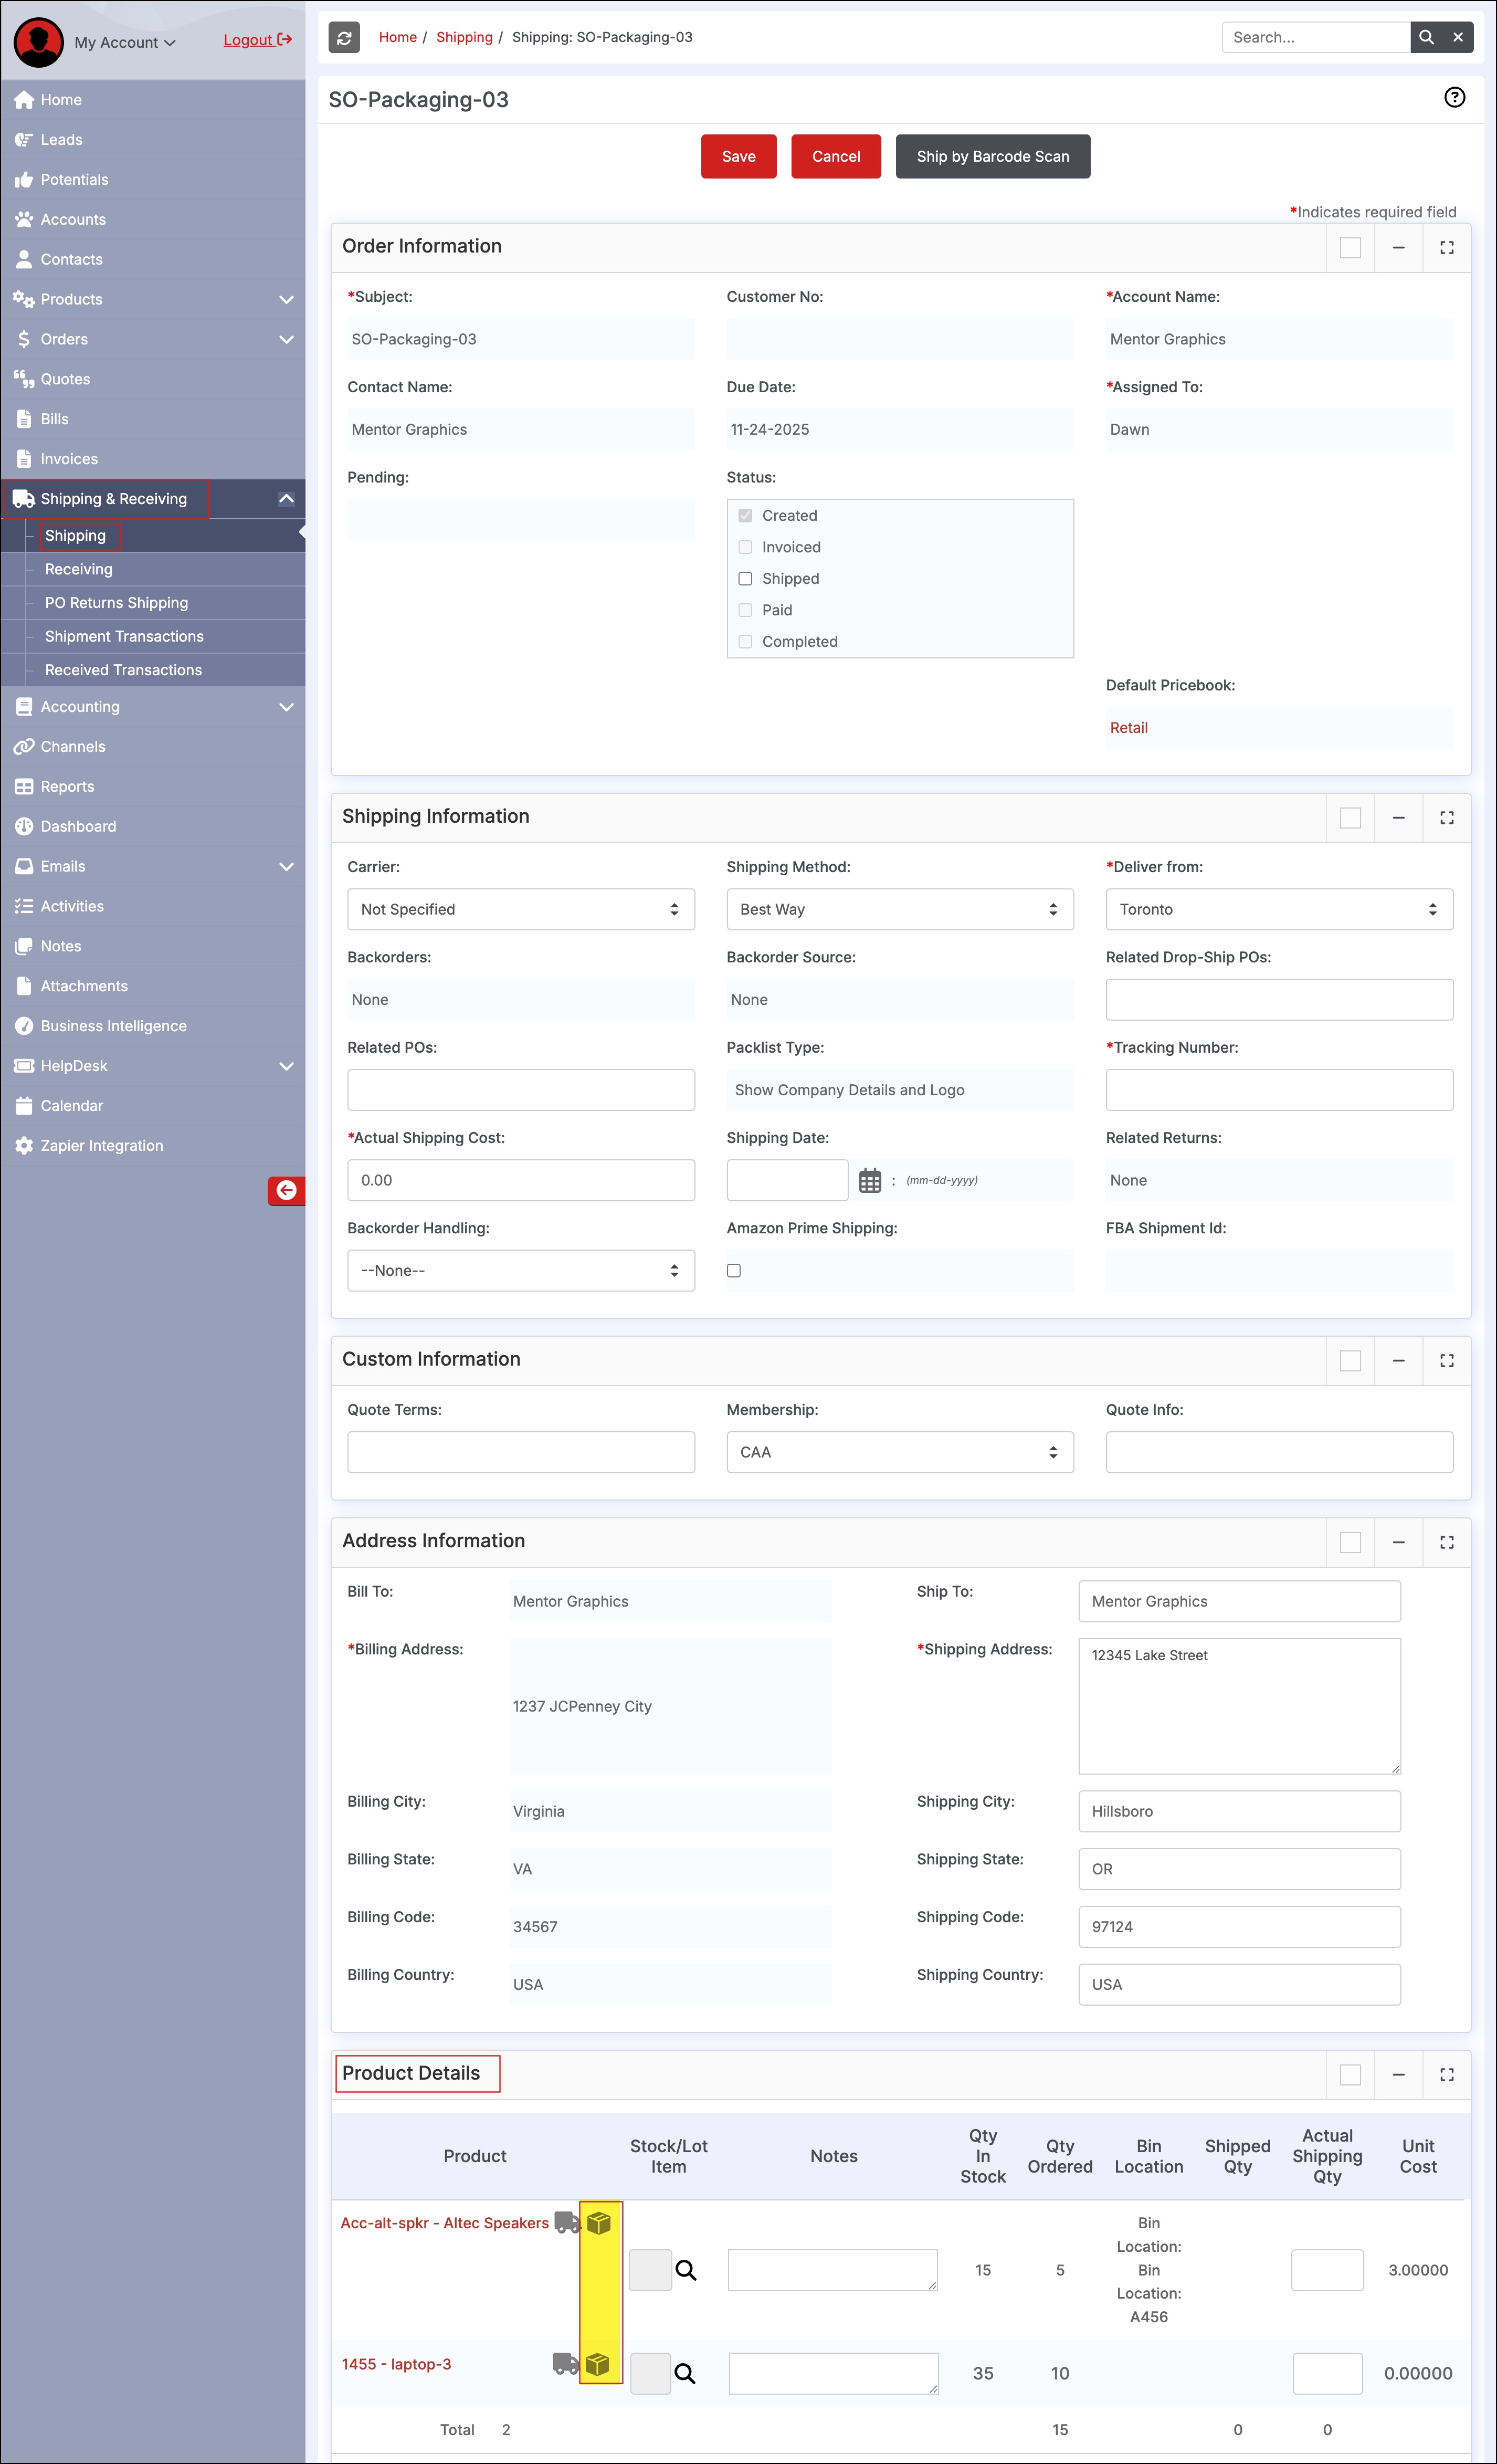This screenshot has width=1497, height=2464.
Task: Open the Shipping Date calendar picker
Action: [x=870, y=1180]
